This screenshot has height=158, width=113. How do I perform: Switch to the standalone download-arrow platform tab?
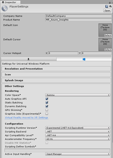(29, 59)
